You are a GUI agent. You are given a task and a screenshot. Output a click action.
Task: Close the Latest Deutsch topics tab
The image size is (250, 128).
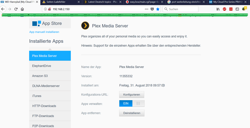tap(120, 2)
